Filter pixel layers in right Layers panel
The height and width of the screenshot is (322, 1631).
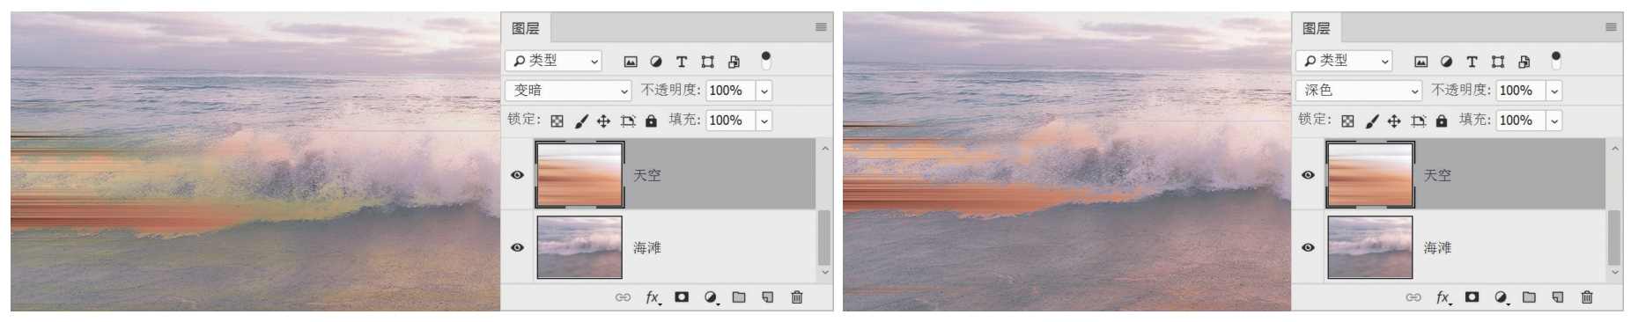coord(1421,62)
